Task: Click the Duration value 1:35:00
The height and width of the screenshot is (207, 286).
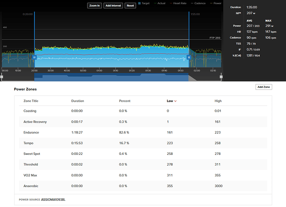Action: coord(252,7)
